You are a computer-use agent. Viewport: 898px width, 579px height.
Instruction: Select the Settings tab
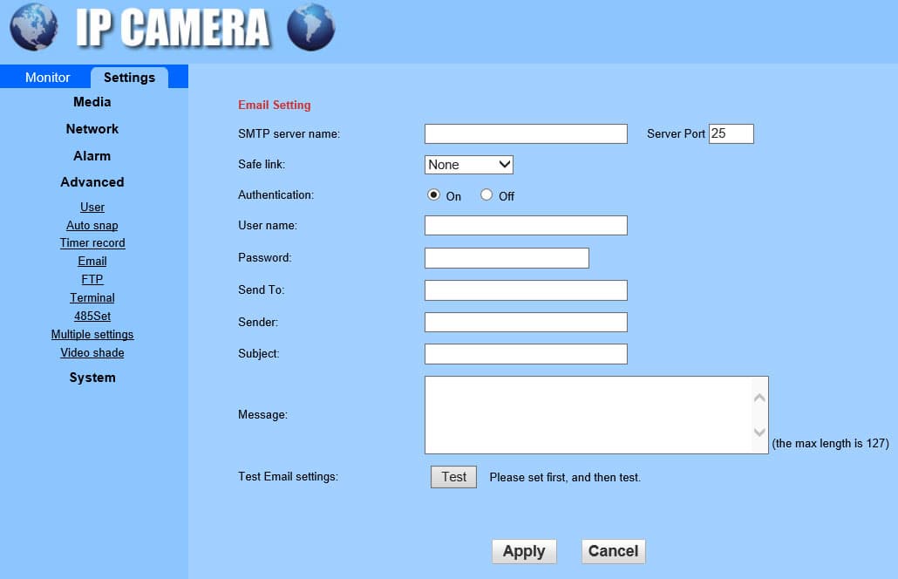click(x=129, y=78)
